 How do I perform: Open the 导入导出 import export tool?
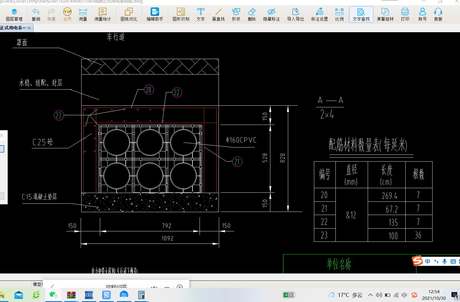[296, 14]
